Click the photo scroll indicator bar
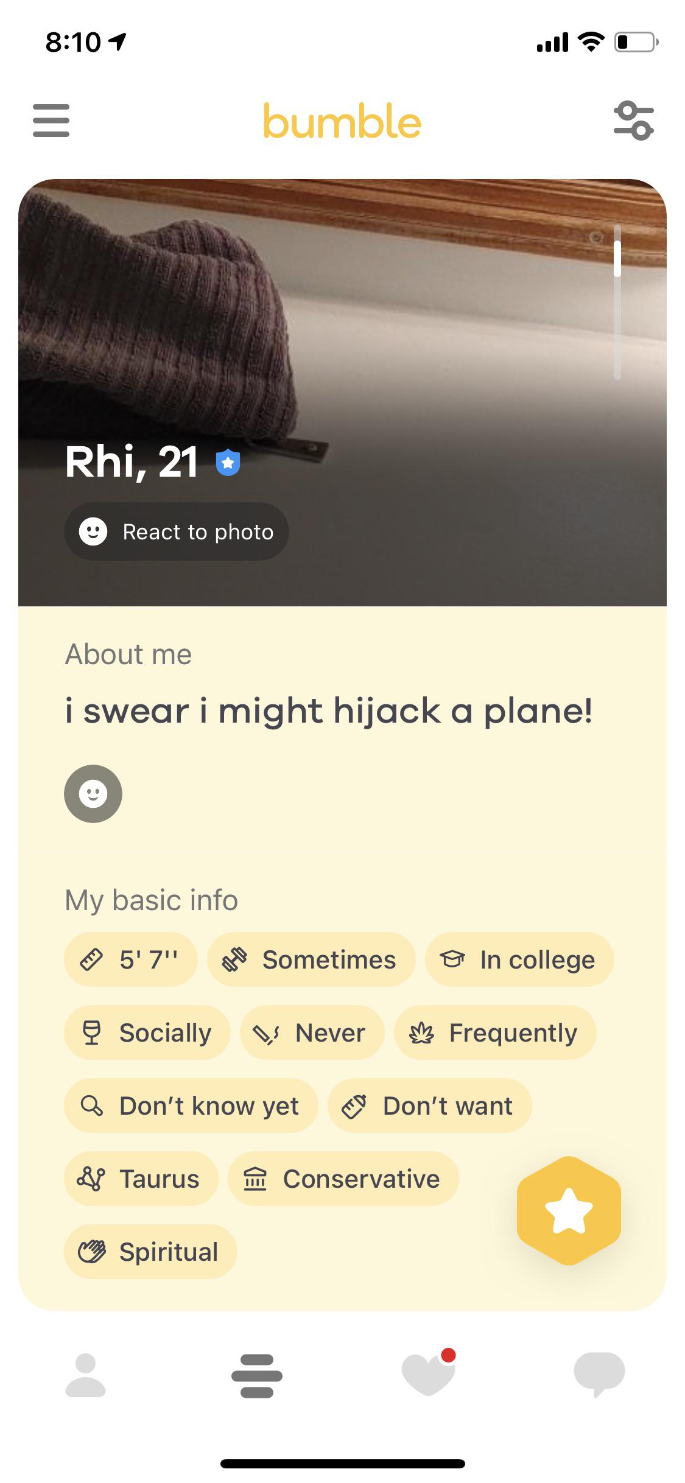Screen dimensions: 685x1483 click(x=617, y=302)
